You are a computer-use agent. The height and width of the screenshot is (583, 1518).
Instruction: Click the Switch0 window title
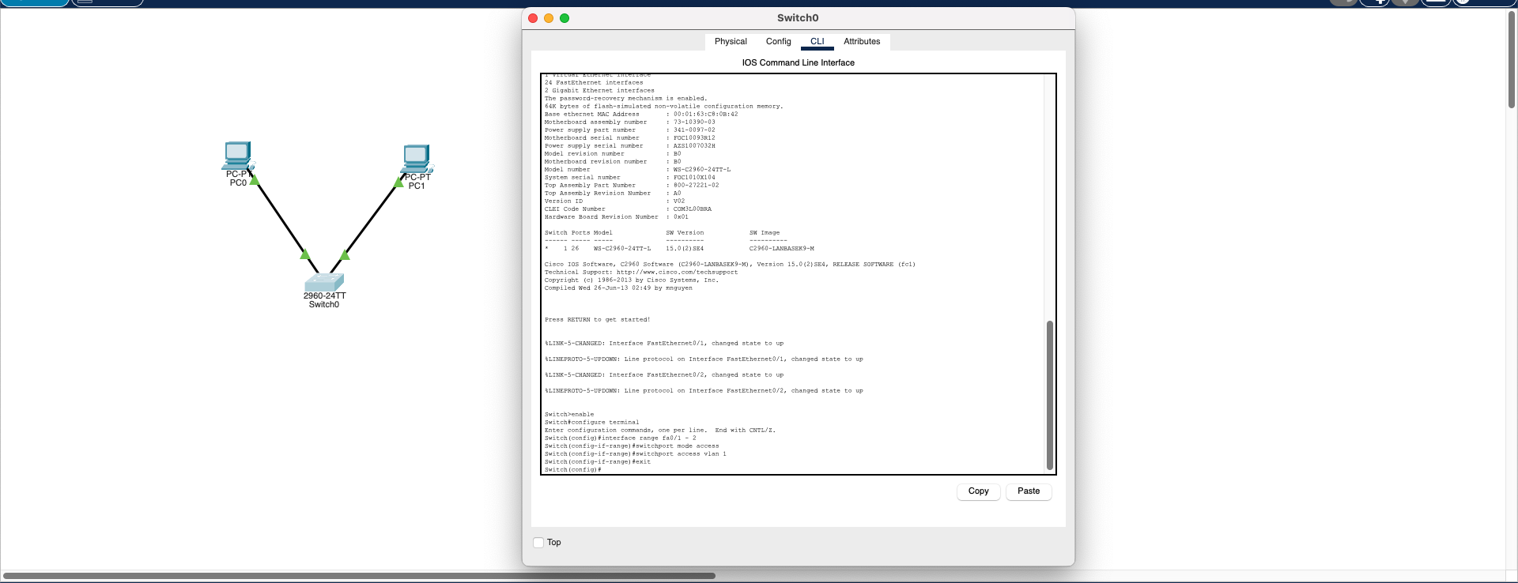tap(798, 18)
